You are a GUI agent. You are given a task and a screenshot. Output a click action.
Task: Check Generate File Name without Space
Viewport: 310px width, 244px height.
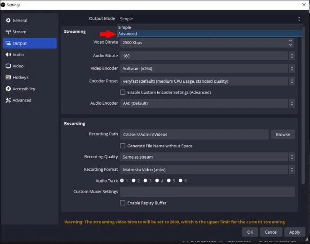coord(123,146)
